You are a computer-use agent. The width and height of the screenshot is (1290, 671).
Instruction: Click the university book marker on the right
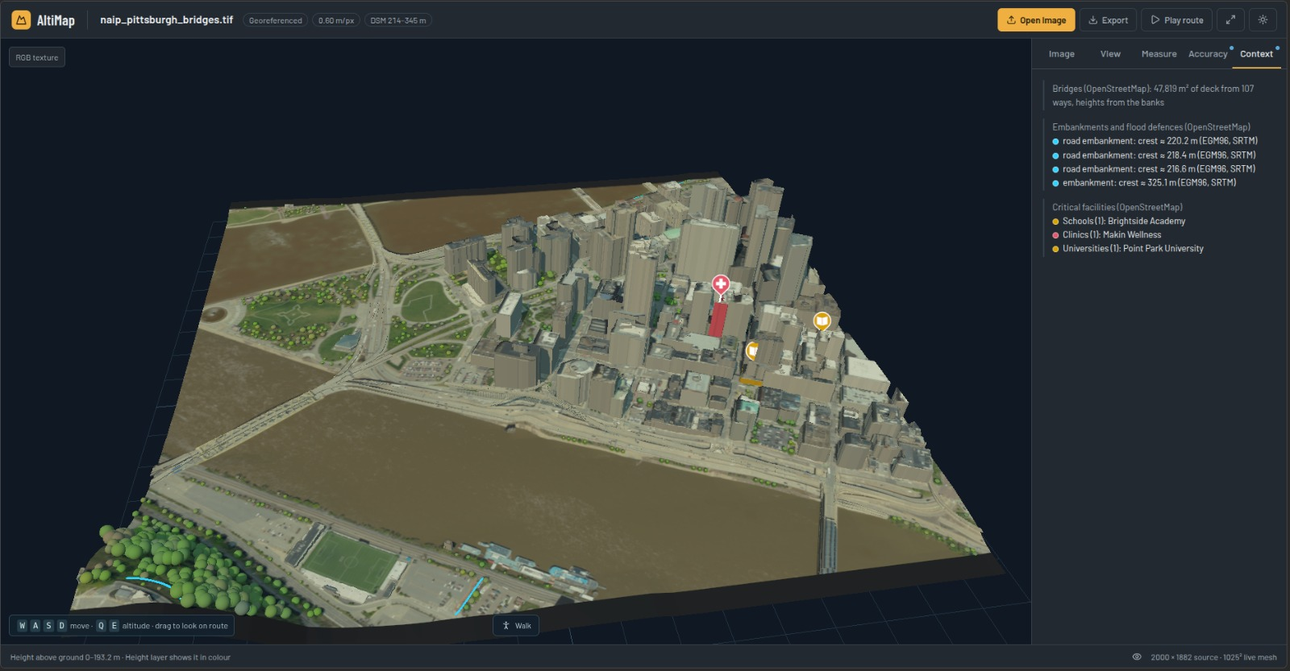pyautogui.click(x=822, y=321)
